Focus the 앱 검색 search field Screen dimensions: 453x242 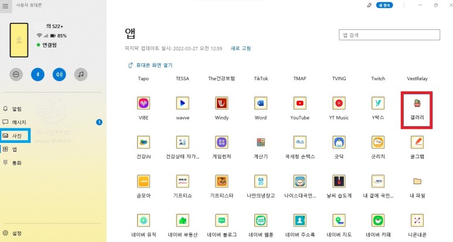(389, 35)
